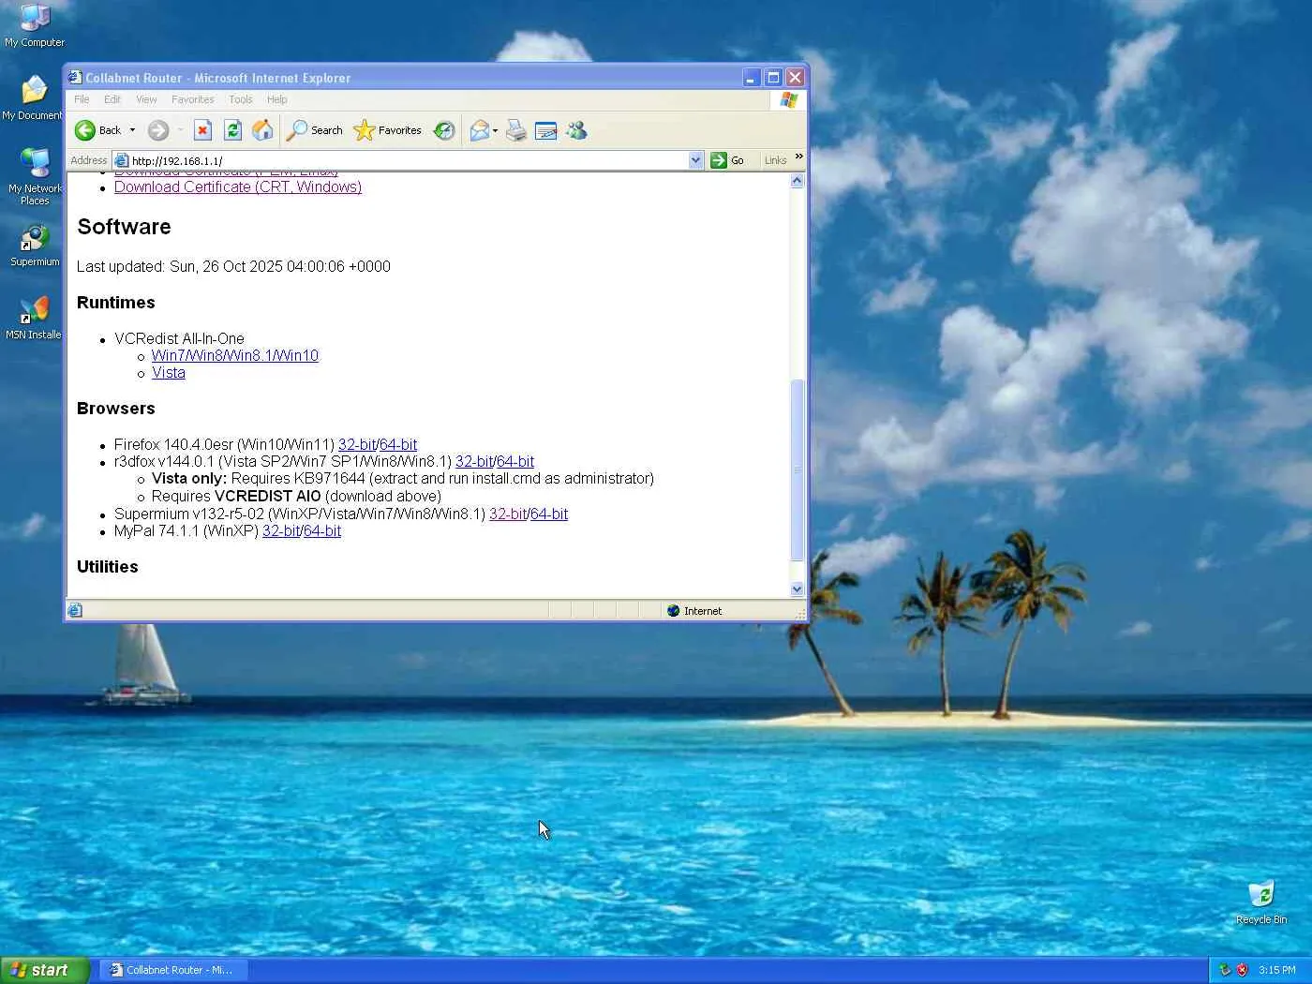The height and width of the screenshot is (984, 1312).
Task: Open the Windows Start menu
Action: point(44,970)
